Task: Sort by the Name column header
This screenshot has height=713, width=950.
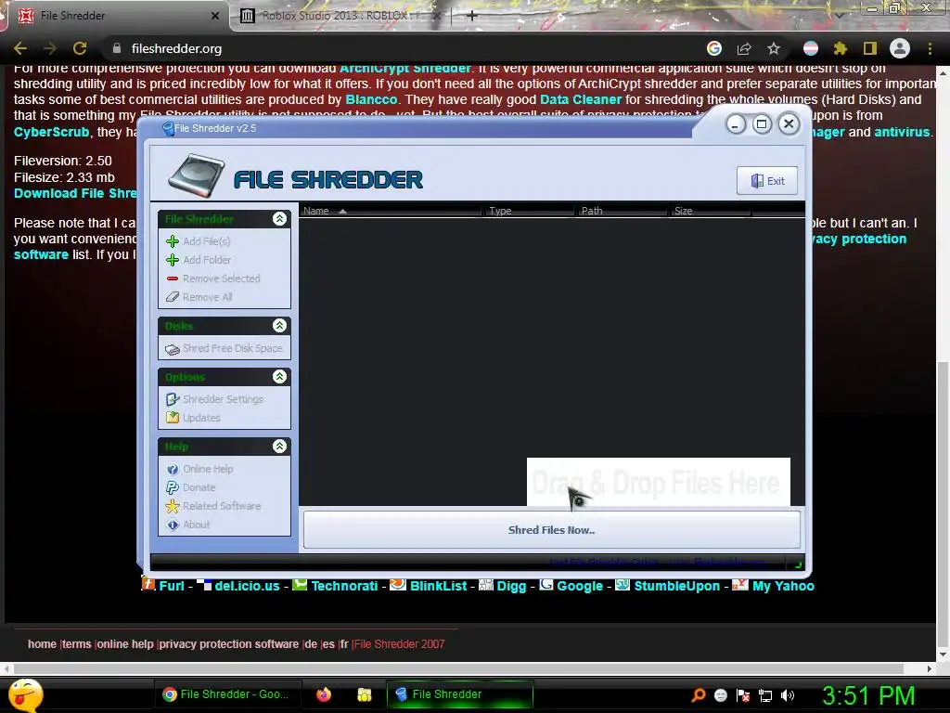Action: [391, 211]
